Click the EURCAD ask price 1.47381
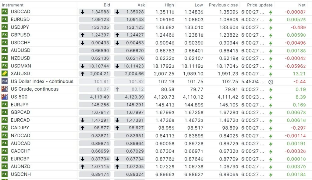312x180 pixels. (135, 120)
